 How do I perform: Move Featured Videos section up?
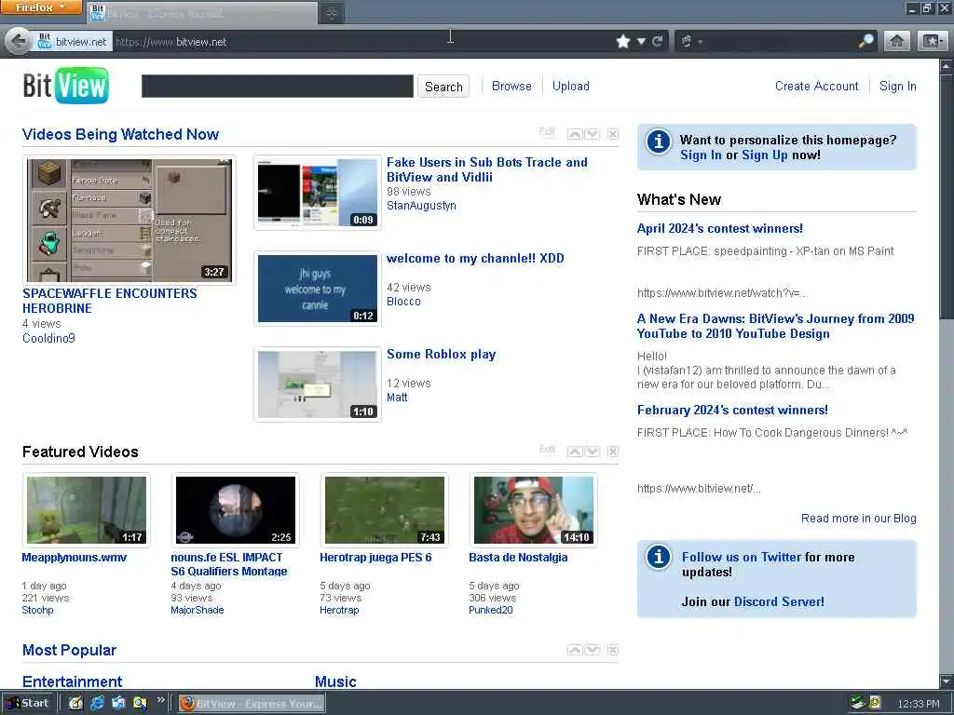575,452
